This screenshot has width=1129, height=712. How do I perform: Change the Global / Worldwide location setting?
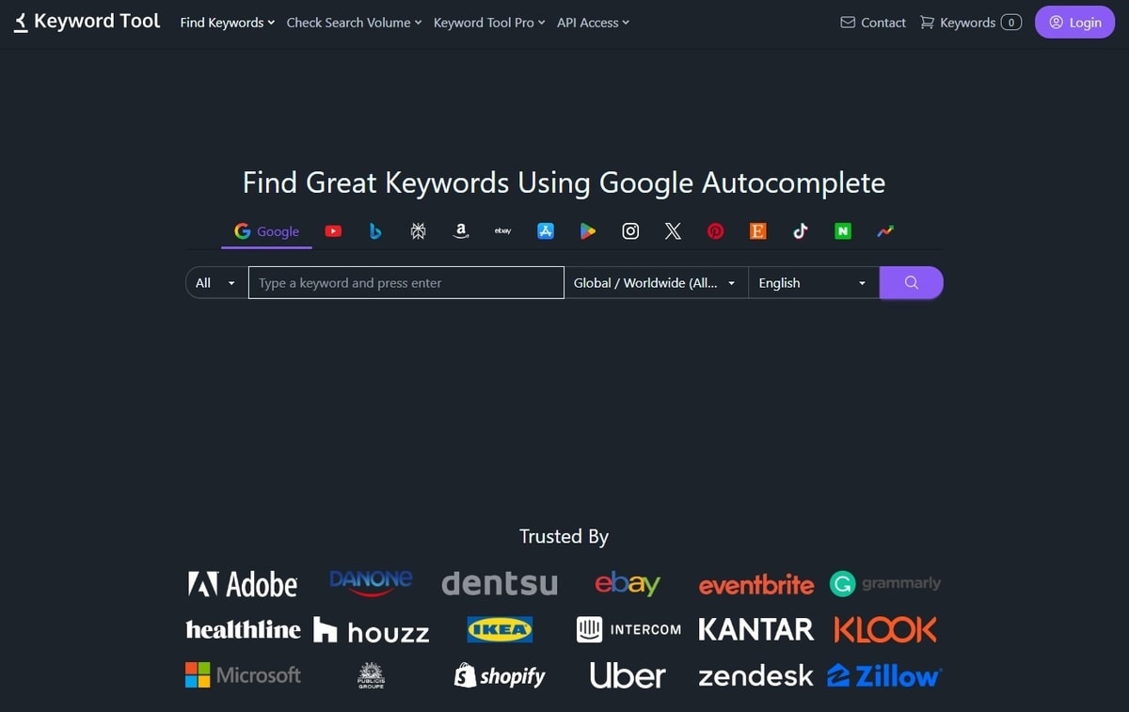click(x=655, y=282)
